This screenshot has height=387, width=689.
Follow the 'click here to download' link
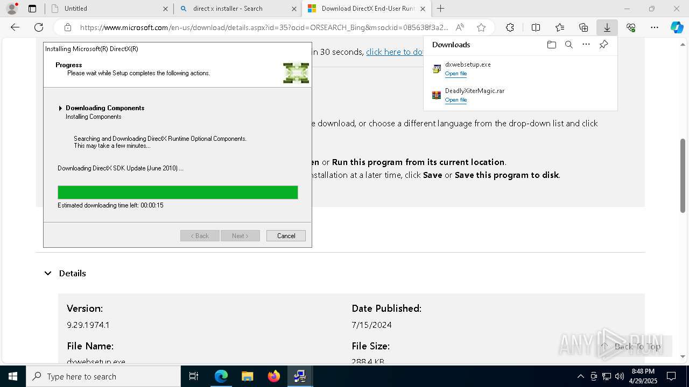(x=395, y=52)
